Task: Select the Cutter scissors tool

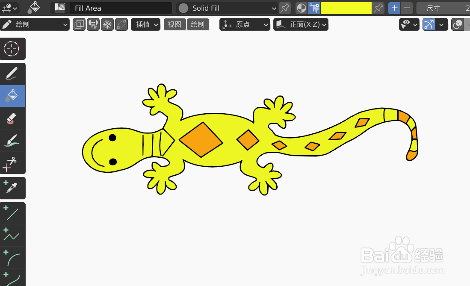Action: [12, 162]
